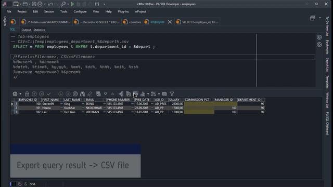Viewport: 333px width, 187px height.
Task: Open the Search List side panel
Action: [327, 65]
